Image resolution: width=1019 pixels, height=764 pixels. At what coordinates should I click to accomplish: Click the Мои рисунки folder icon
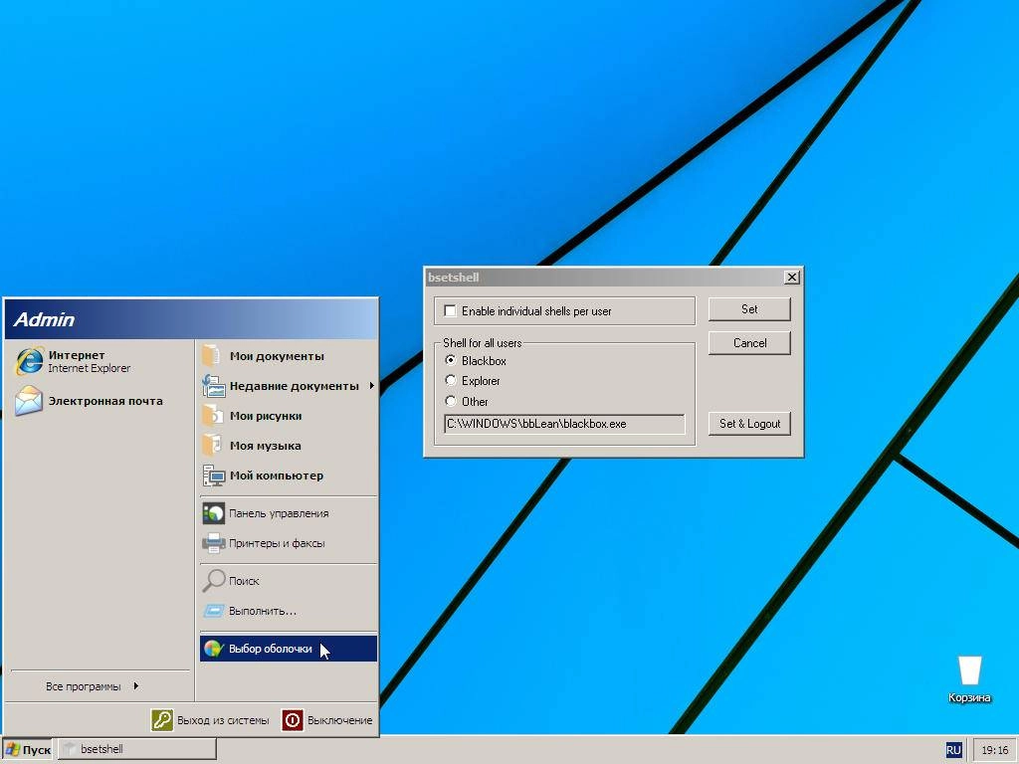pos(213,416)
